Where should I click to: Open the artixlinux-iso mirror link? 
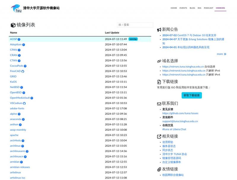[17, 178]
